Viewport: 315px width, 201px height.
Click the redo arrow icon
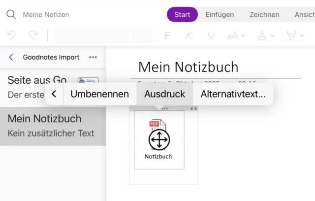[x=33, y=35]
